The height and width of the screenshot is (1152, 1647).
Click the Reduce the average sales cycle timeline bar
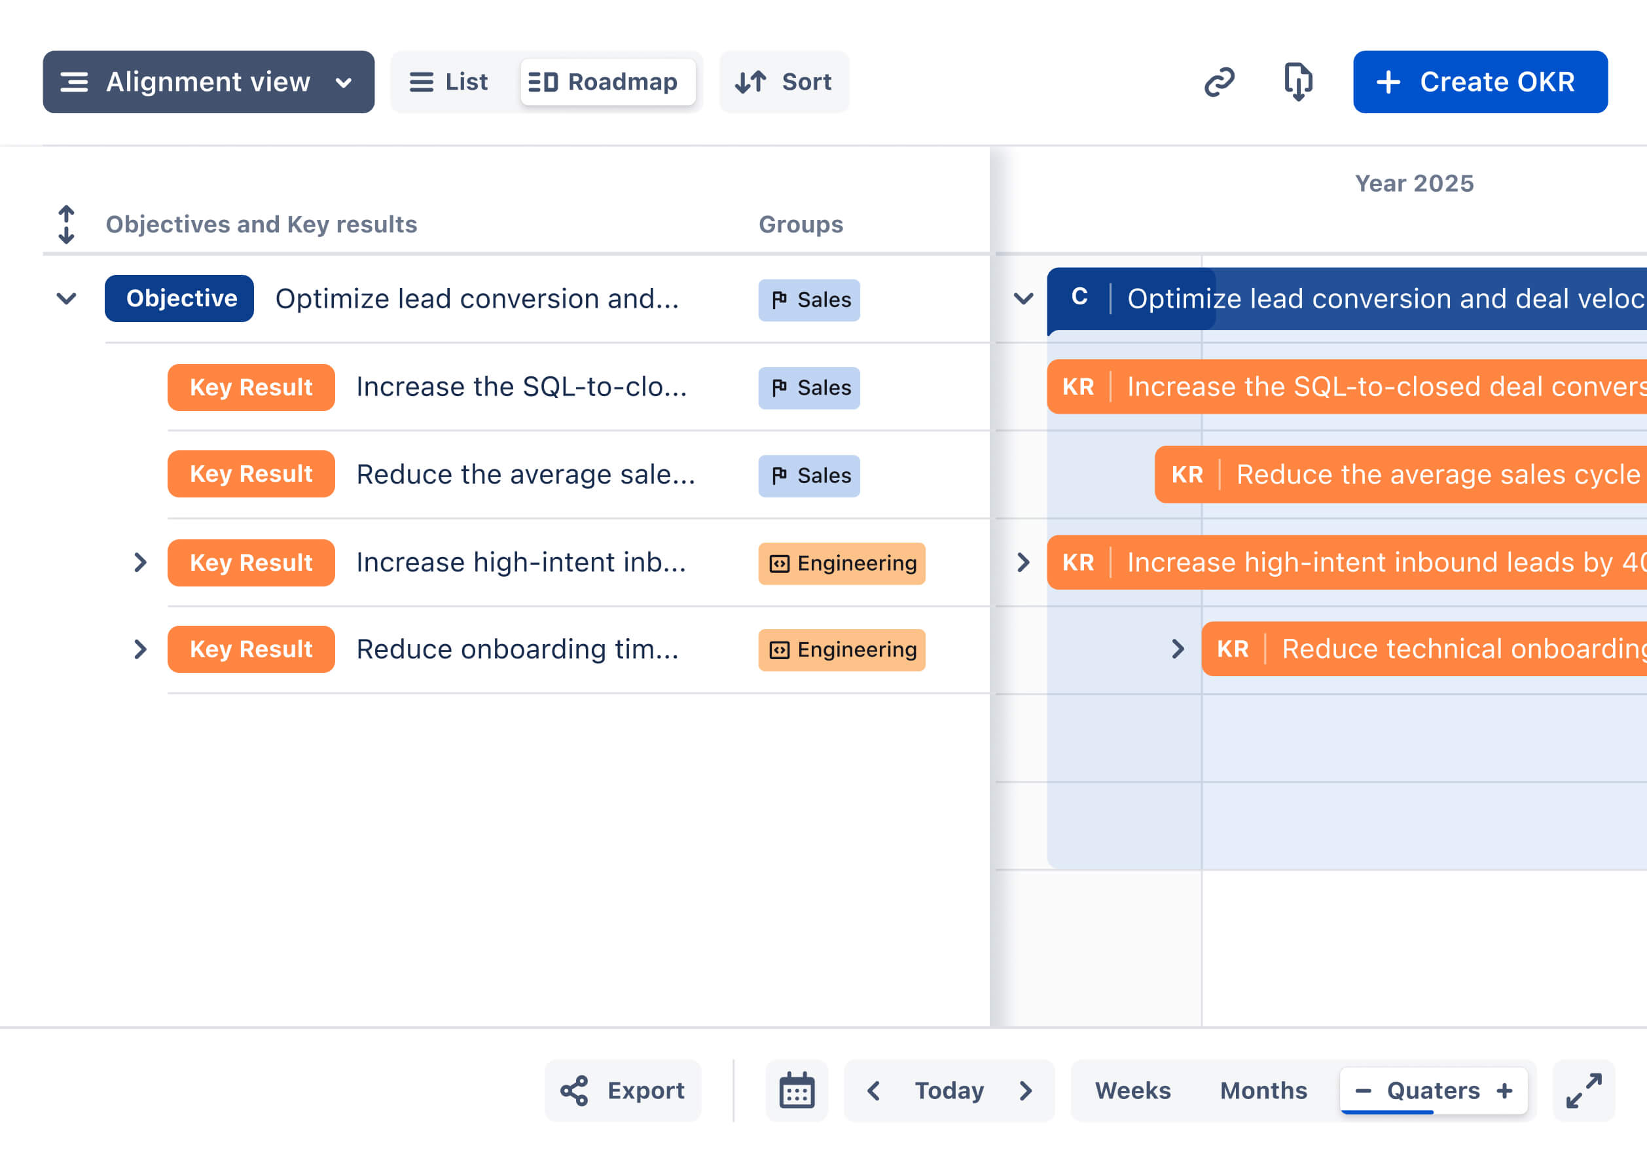click(1401, 474)
